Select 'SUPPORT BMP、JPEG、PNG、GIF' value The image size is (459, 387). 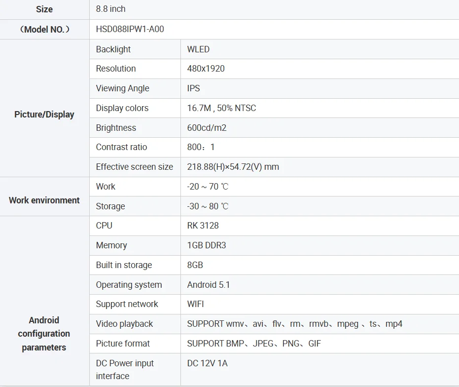254,344
